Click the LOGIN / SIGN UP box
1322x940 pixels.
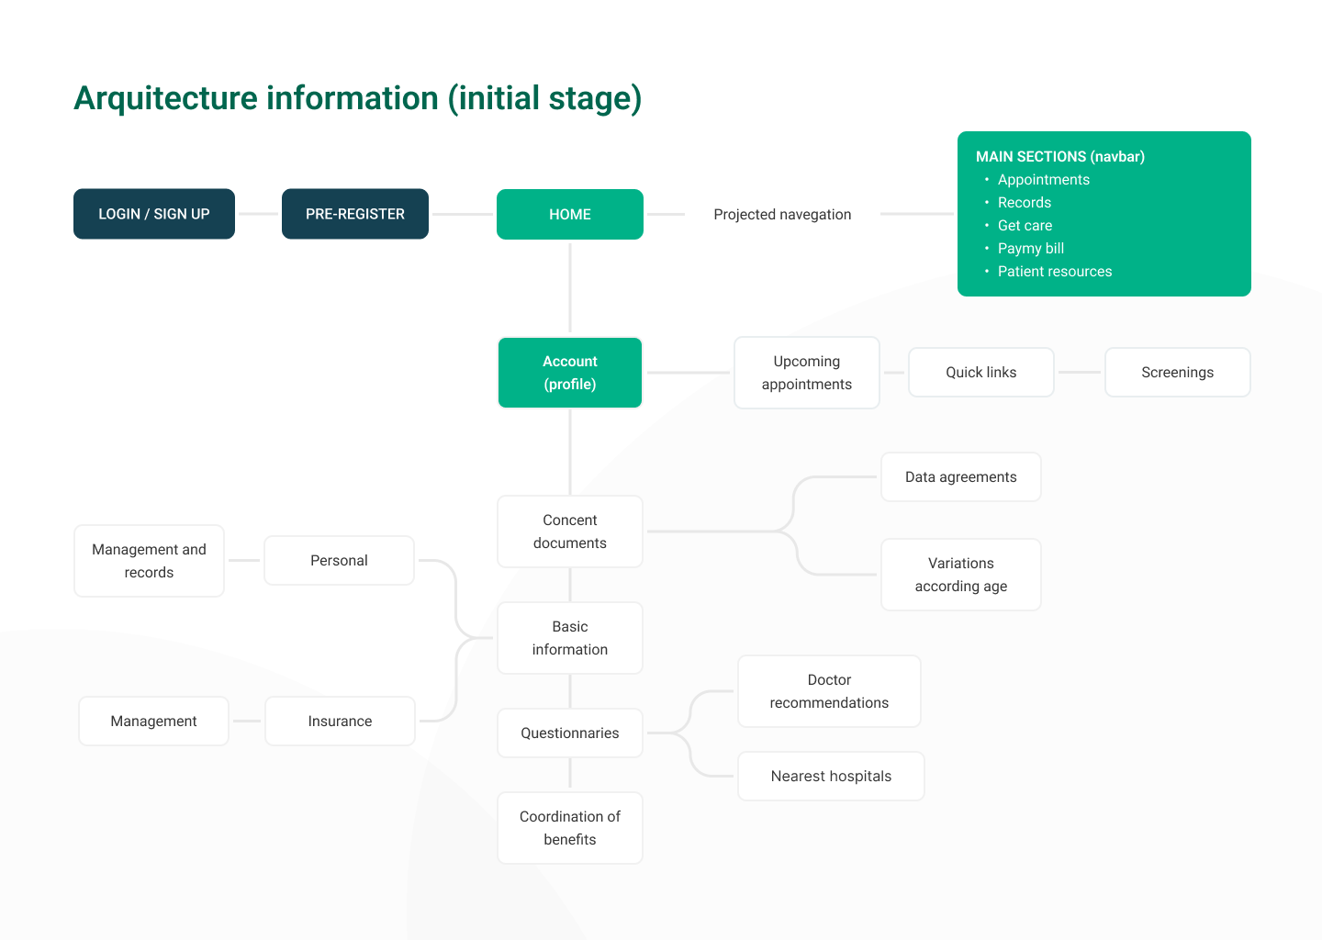154,214
